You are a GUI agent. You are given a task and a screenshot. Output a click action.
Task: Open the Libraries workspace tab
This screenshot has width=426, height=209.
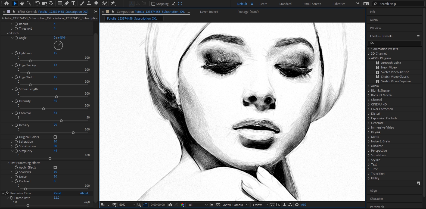[339, 4]
